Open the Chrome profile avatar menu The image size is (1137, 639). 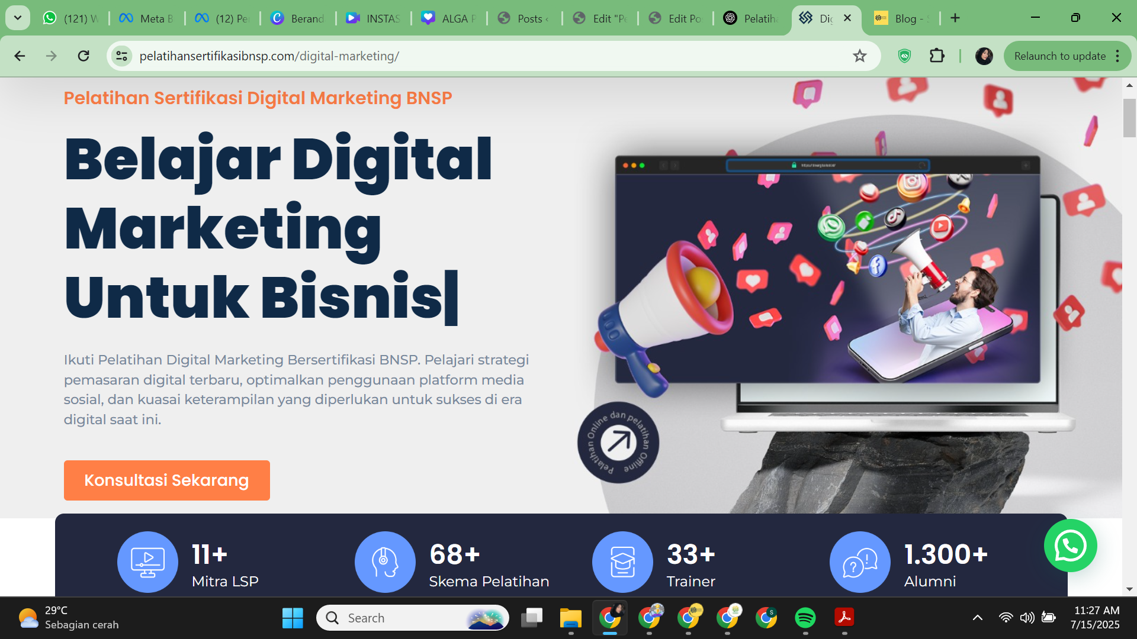984,56
